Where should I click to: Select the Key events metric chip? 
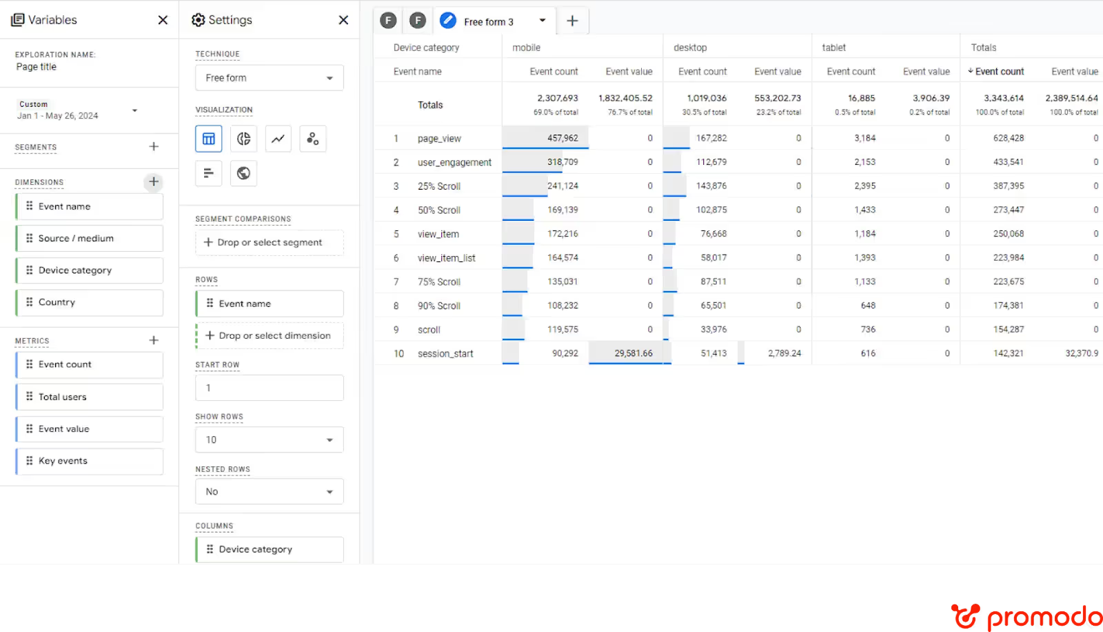click(89, 461)
